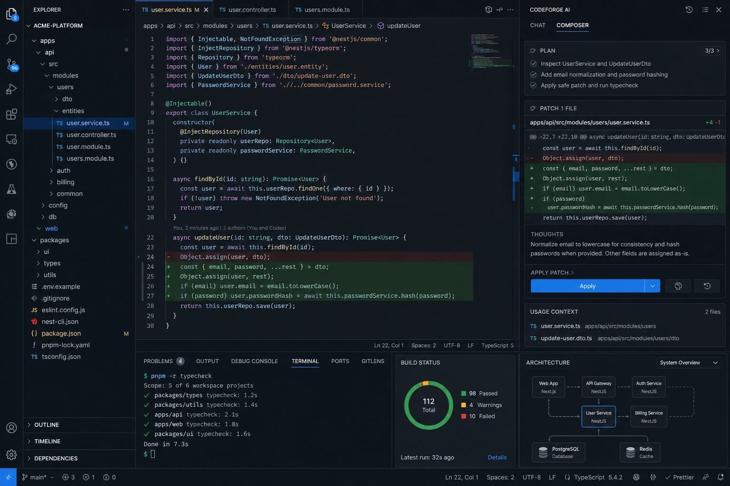Open the Accounts icon in activity bar
The width and height of the screenshot is (730, 486).
11,428
